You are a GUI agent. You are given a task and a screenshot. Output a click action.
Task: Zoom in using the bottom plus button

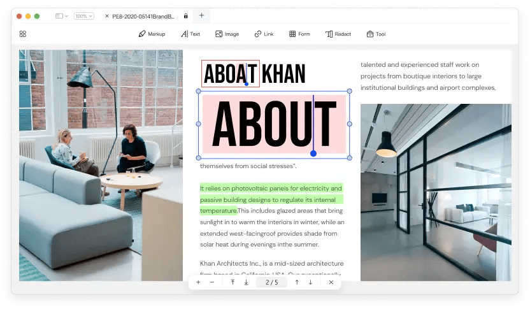click(198, 282)
